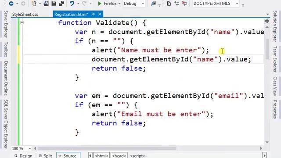
Task: Open the Solution Explorer side panel
Action: [275, 26]
